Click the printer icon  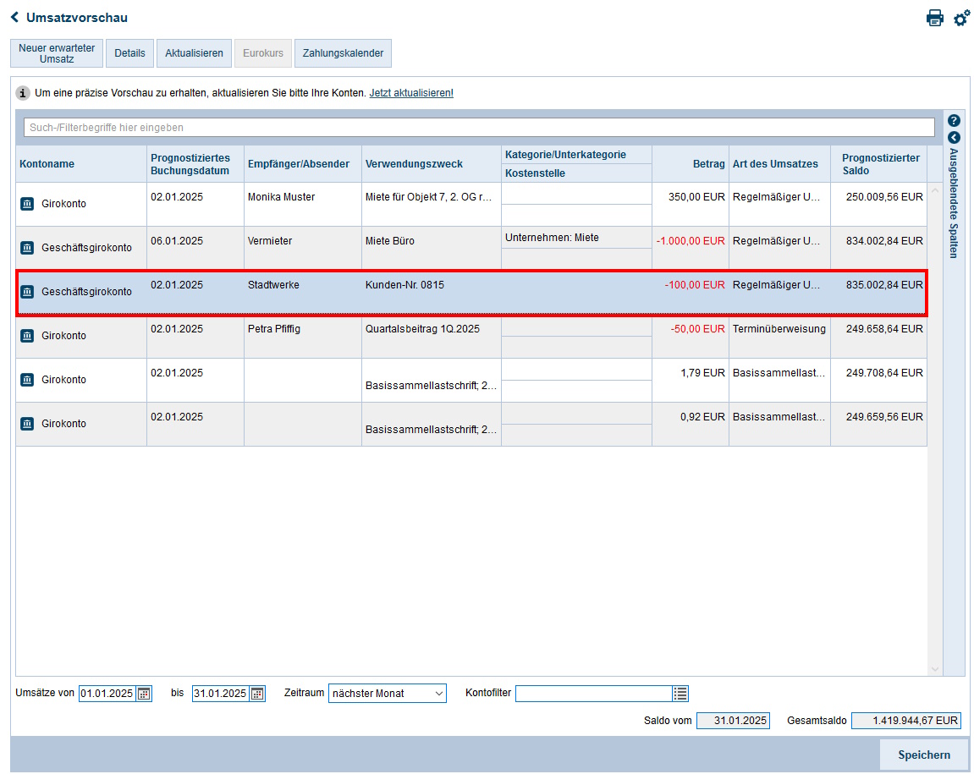[x=935, y=18]
